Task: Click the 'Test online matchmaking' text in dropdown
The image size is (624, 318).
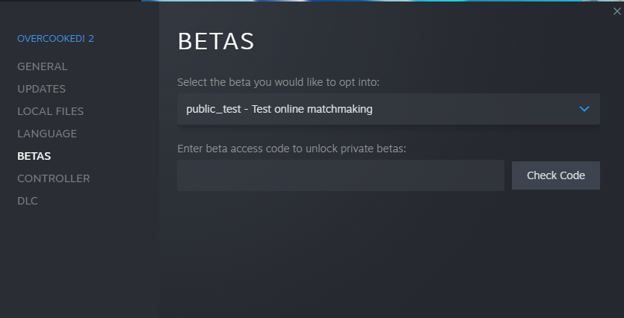Action: click(312, 109)
